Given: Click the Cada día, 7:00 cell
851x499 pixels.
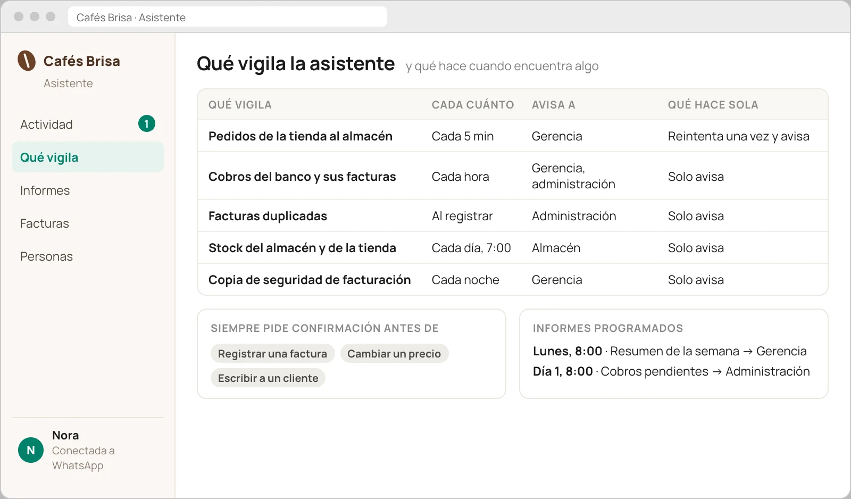Looking at the screenshot, I should pyautogui.click(x=471, y=248).
